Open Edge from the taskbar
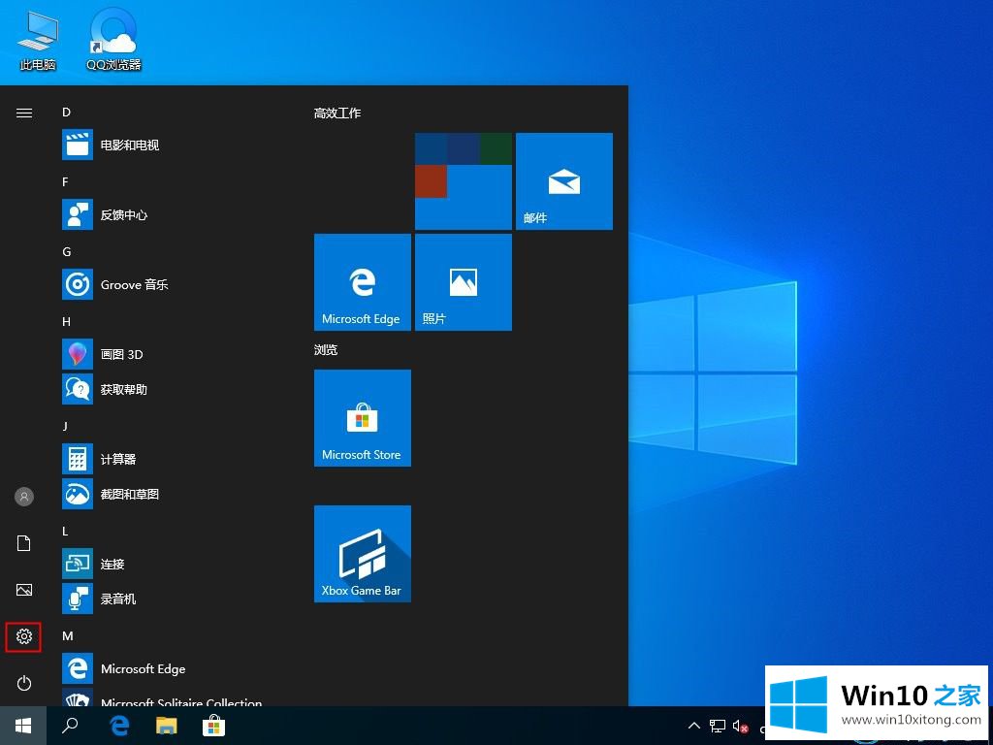Screen dimensions: 993x745 point(118,726)
